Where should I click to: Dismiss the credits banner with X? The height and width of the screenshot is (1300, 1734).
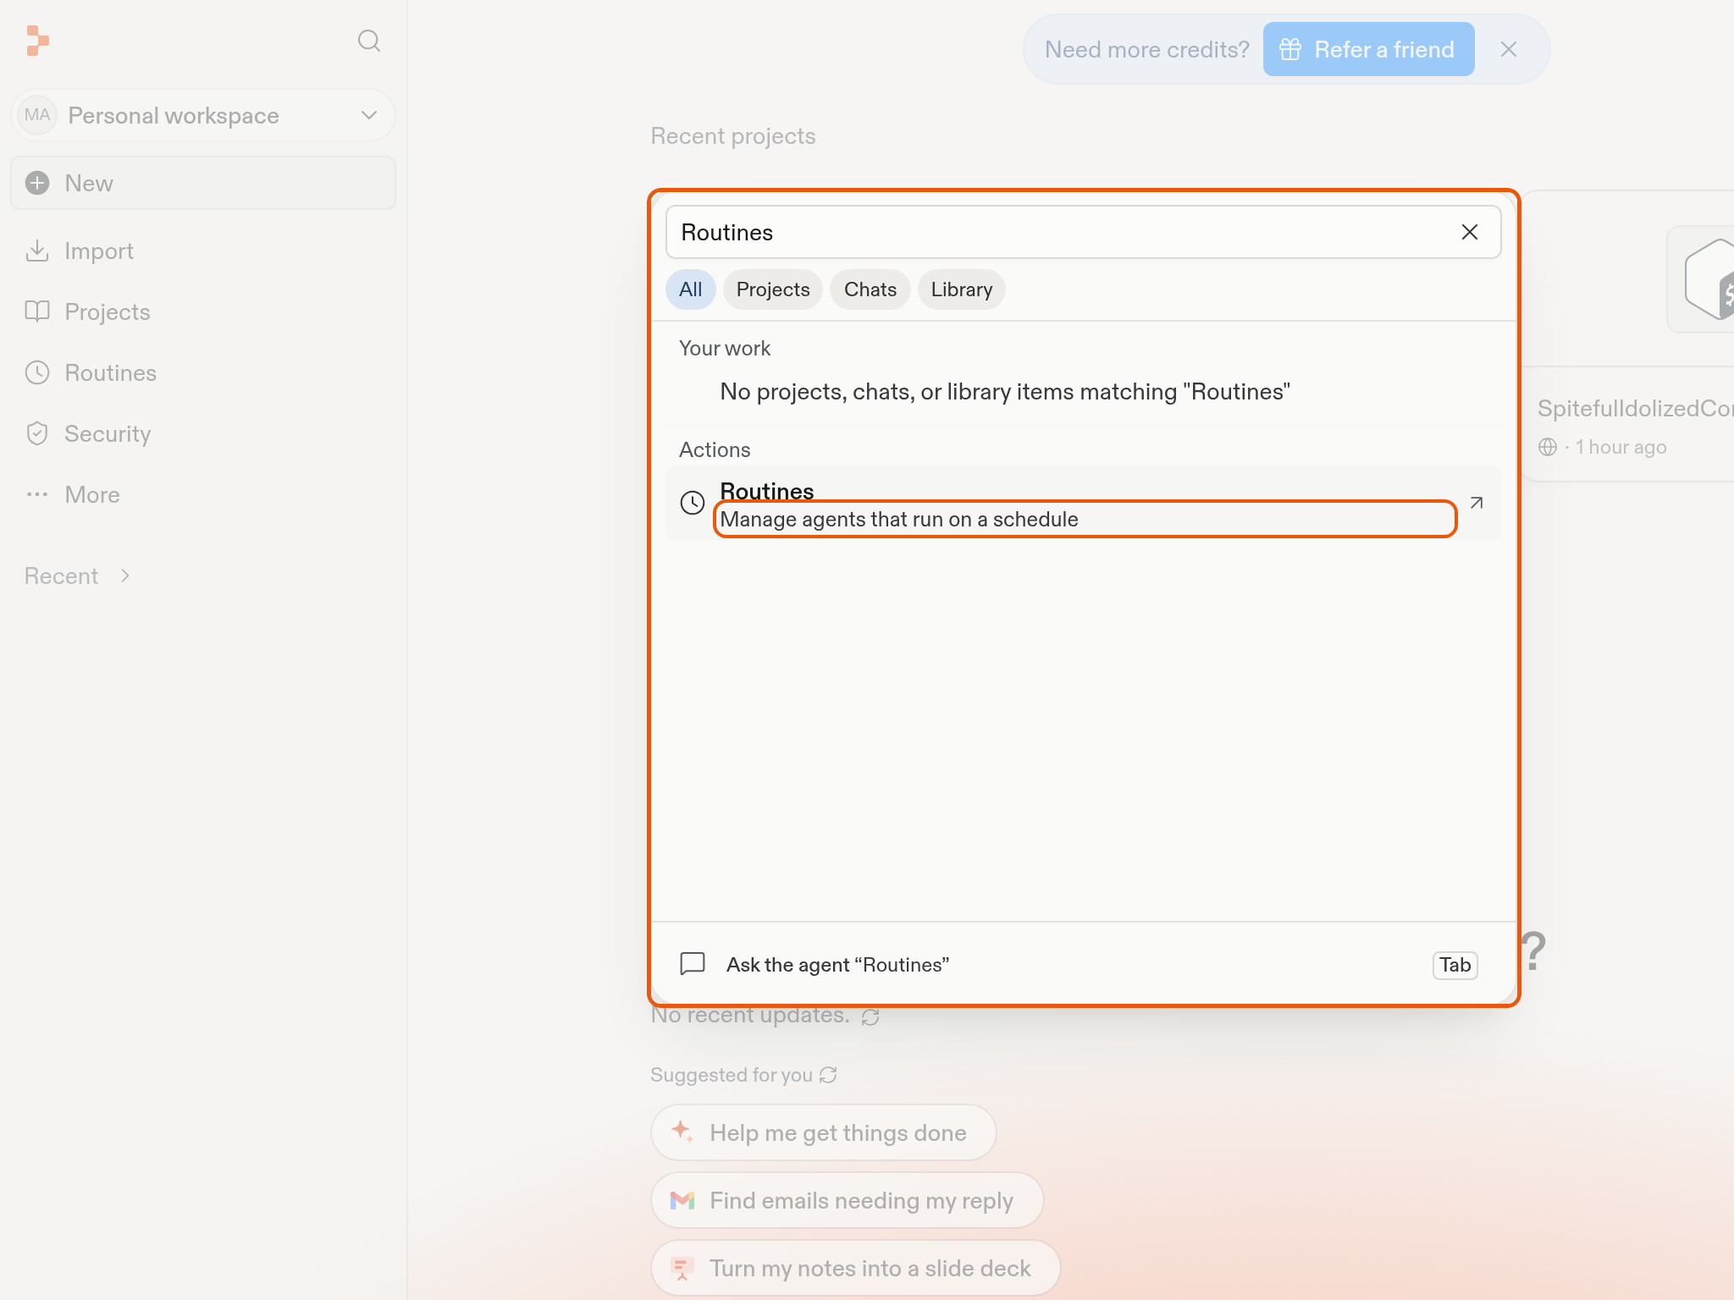coord(1508,49)
